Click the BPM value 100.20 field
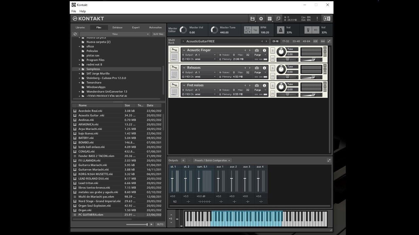The height and width of the screenshot is (235, 419). tap(265, 32)
